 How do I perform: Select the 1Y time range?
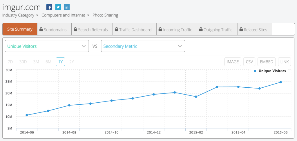click(60, 62)
